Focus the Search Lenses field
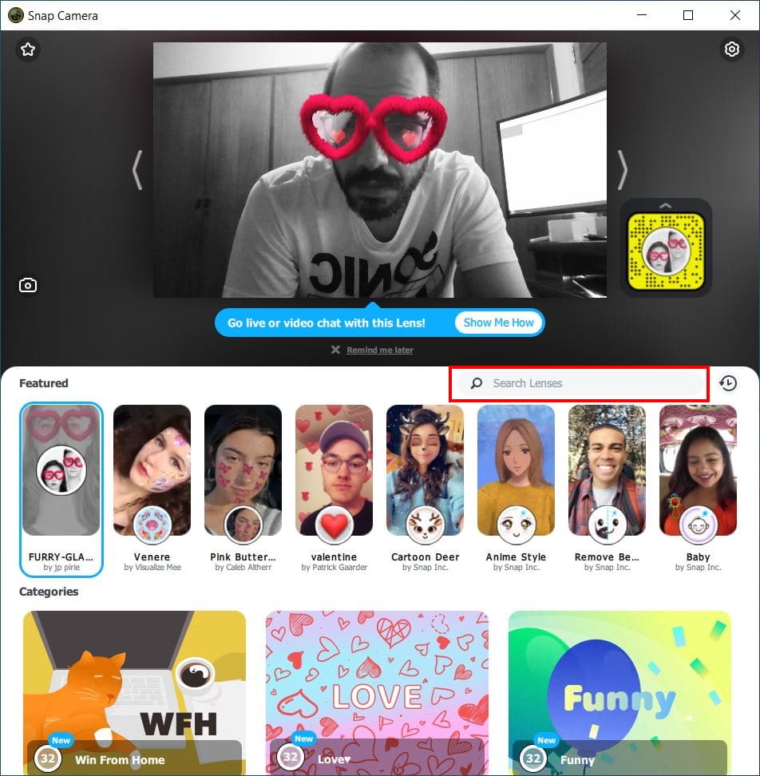 tap(580, 383)
